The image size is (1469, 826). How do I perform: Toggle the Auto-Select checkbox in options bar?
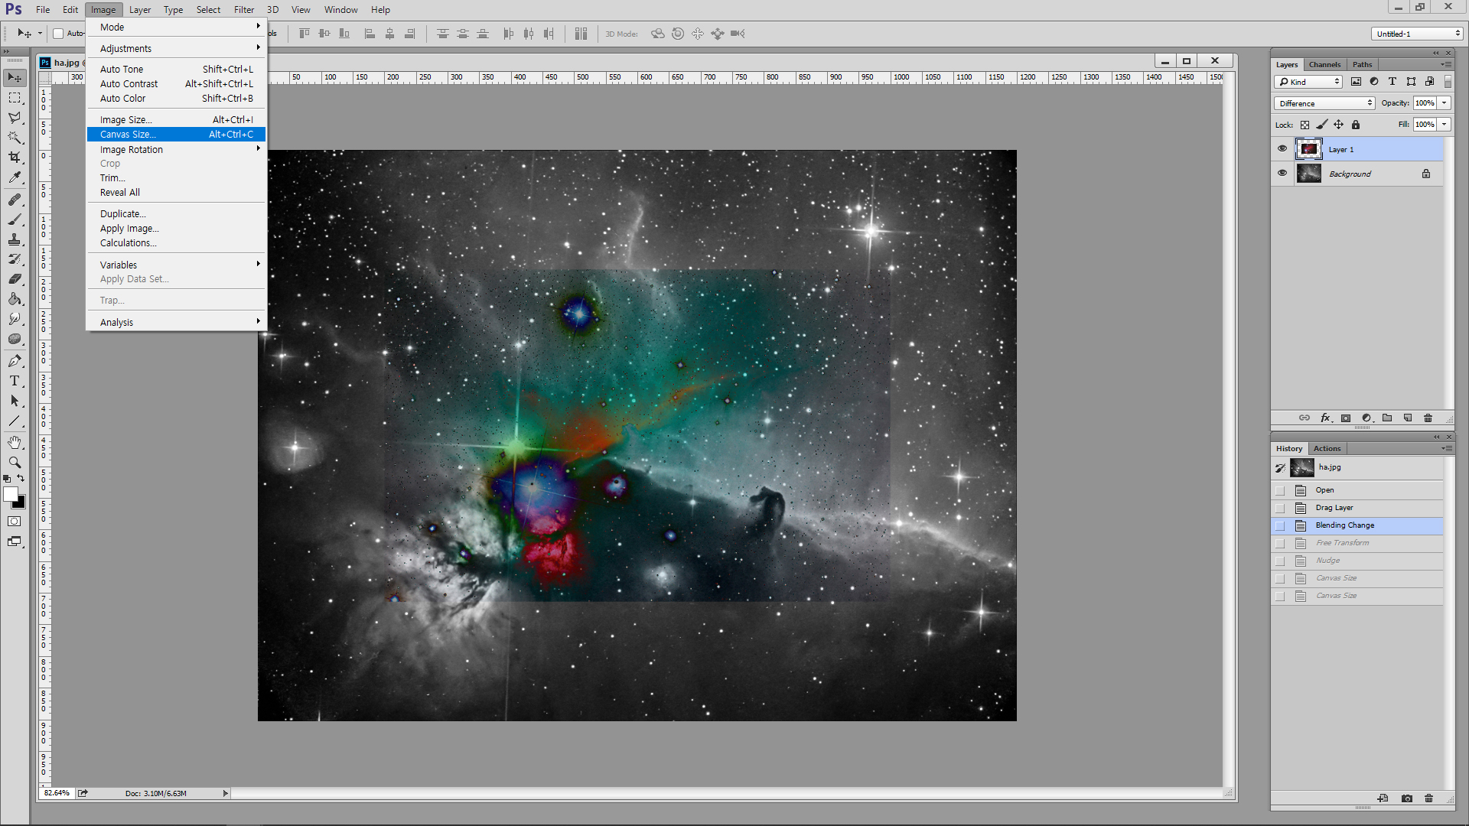(x=58, y=34)
